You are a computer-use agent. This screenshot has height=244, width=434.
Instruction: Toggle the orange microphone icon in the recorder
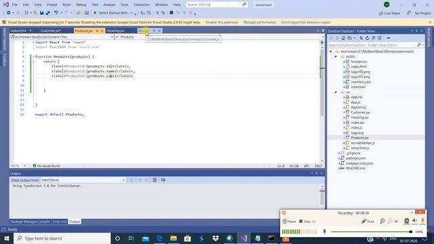click(x=422, y=221)
